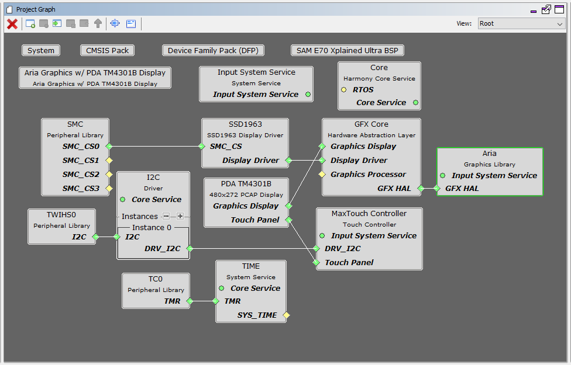Image resolution: width=571 pixels, height=365 pixels.
Task: Click PDA TM4301B's Touch Panel port diamond
Action: 289,220
